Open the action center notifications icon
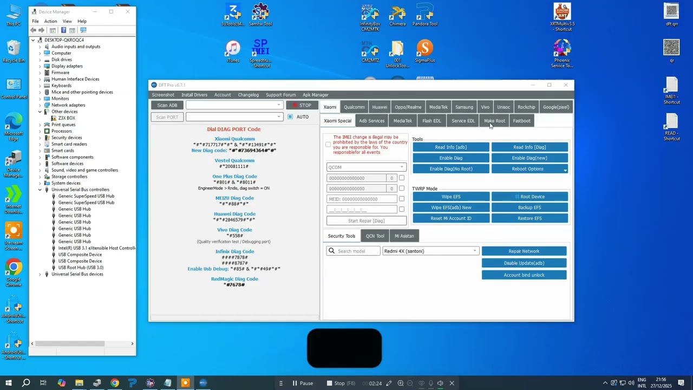Screen dimensions: 693x390 (x=681, y=383)
